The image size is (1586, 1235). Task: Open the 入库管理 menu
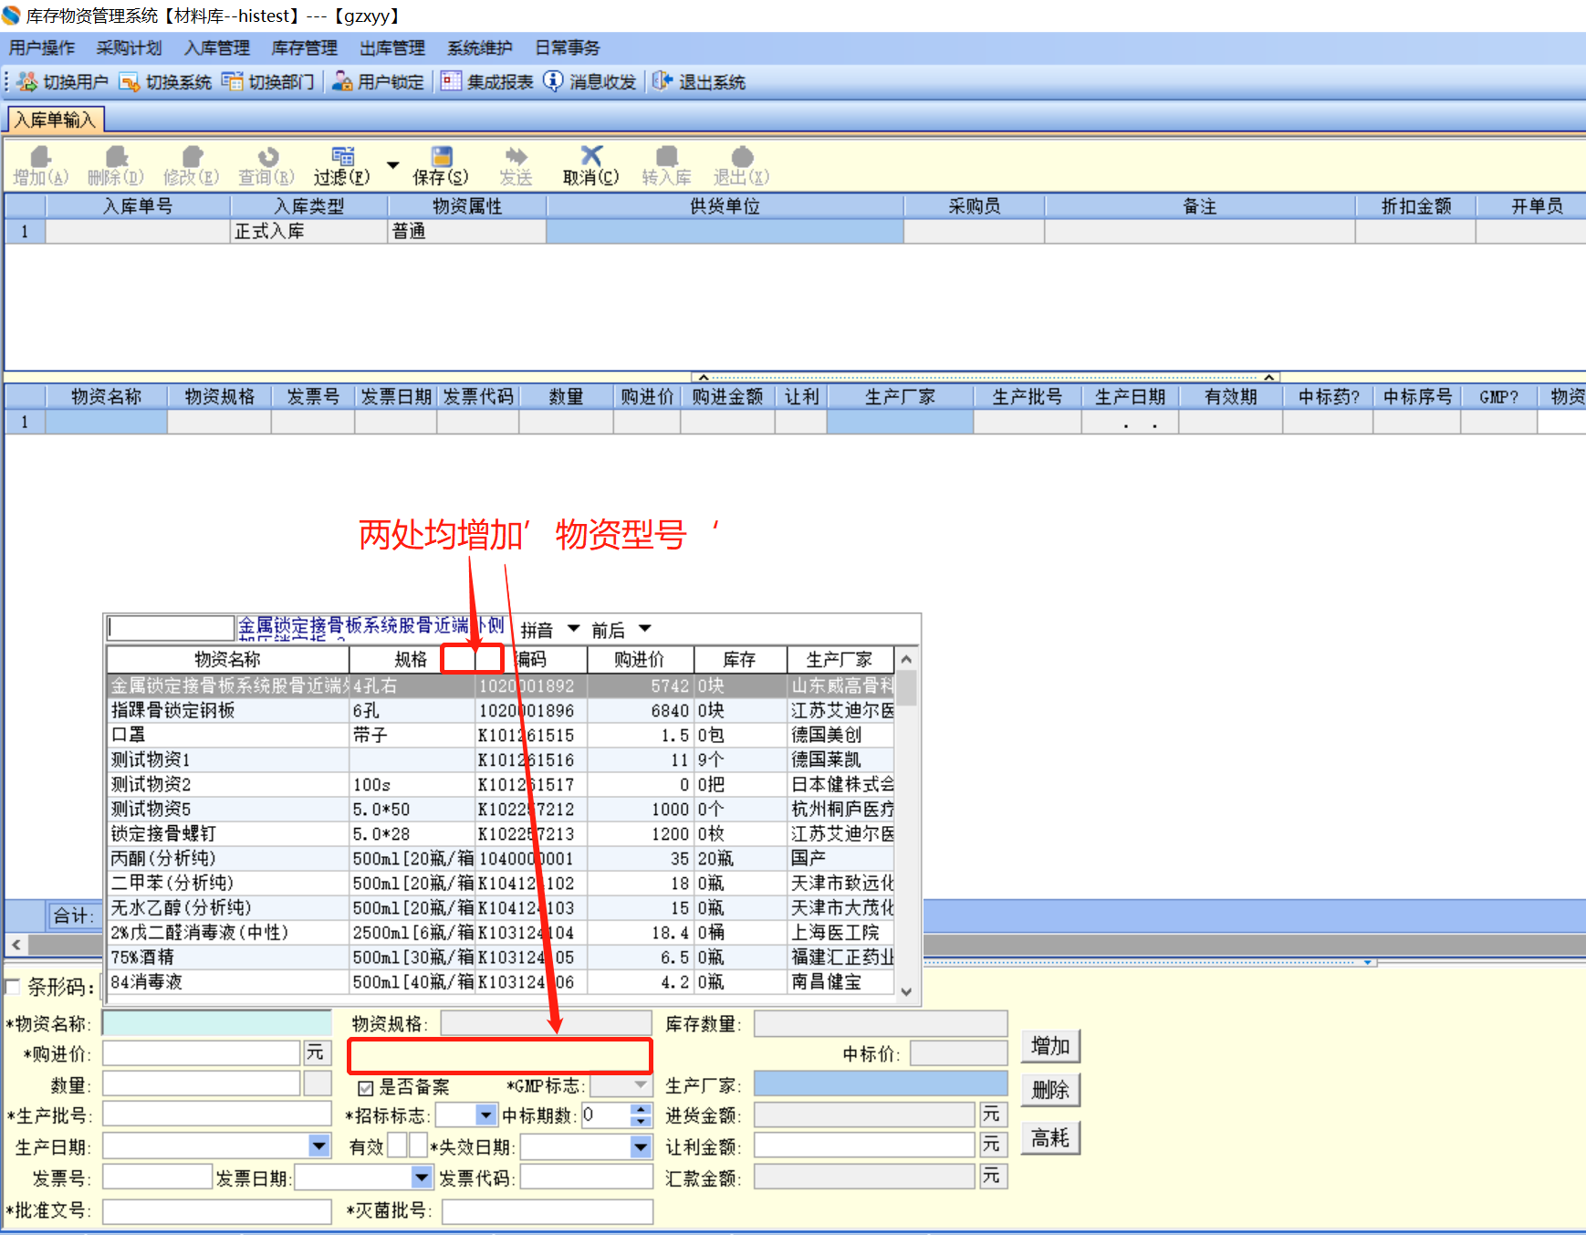[x=217, y=47]
